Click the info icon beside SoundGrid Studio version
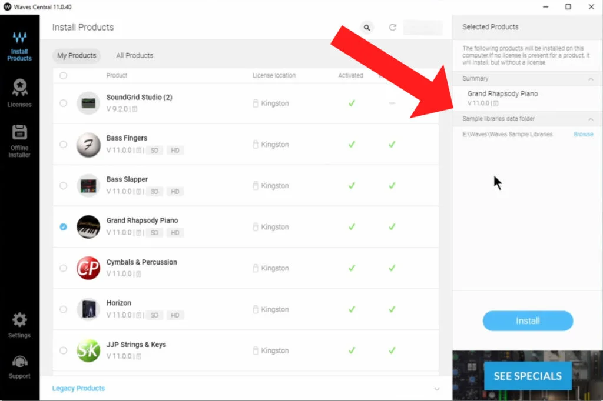 coord(135,109)
